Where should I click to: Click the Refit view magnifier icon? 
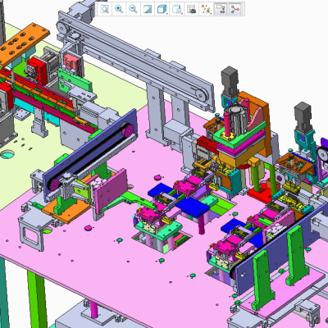pyautogui.click(x=105, y=9)
